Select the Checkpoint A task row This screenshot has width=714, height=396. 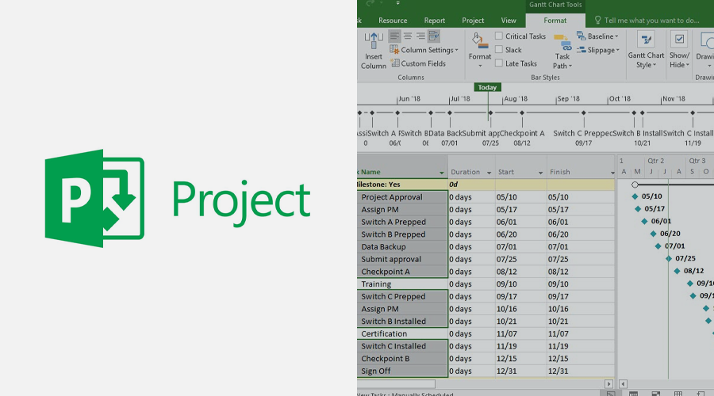tap(486, 272)
